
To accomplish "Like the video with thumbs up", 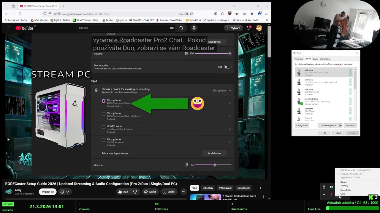I will (x=123, y=192).
